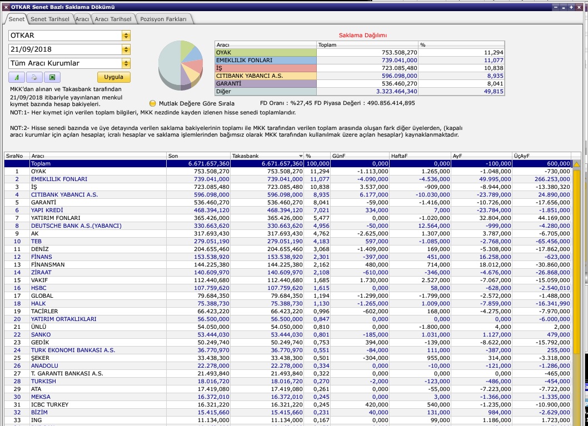Image resolution: width=588 pixels, height=426 pixels.
Task: Sort by the AyF column header
Action: 481,156
